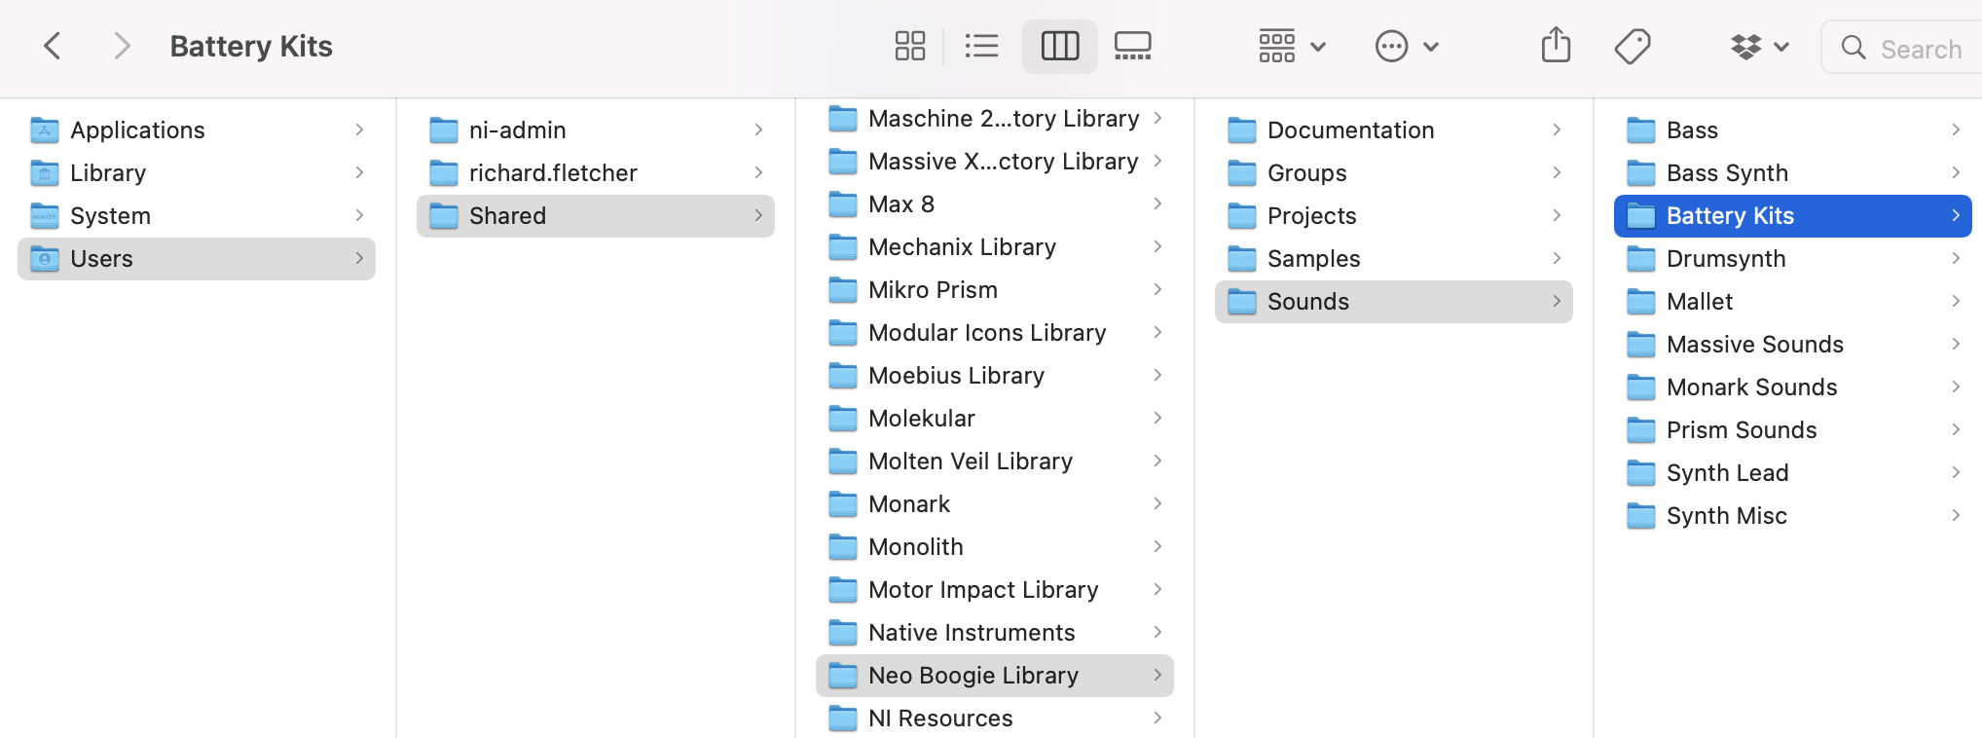The width and height of the screenshot is (1982, 738).
Task: Select the Native Instruments folder
Action: (971, 633)
